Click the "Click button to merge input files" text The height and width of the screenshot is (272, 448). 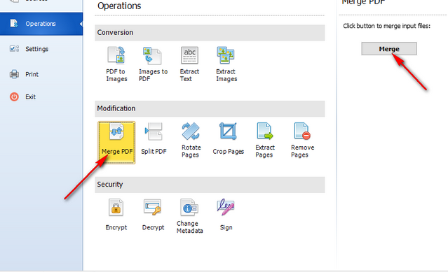tap(386, 26)
